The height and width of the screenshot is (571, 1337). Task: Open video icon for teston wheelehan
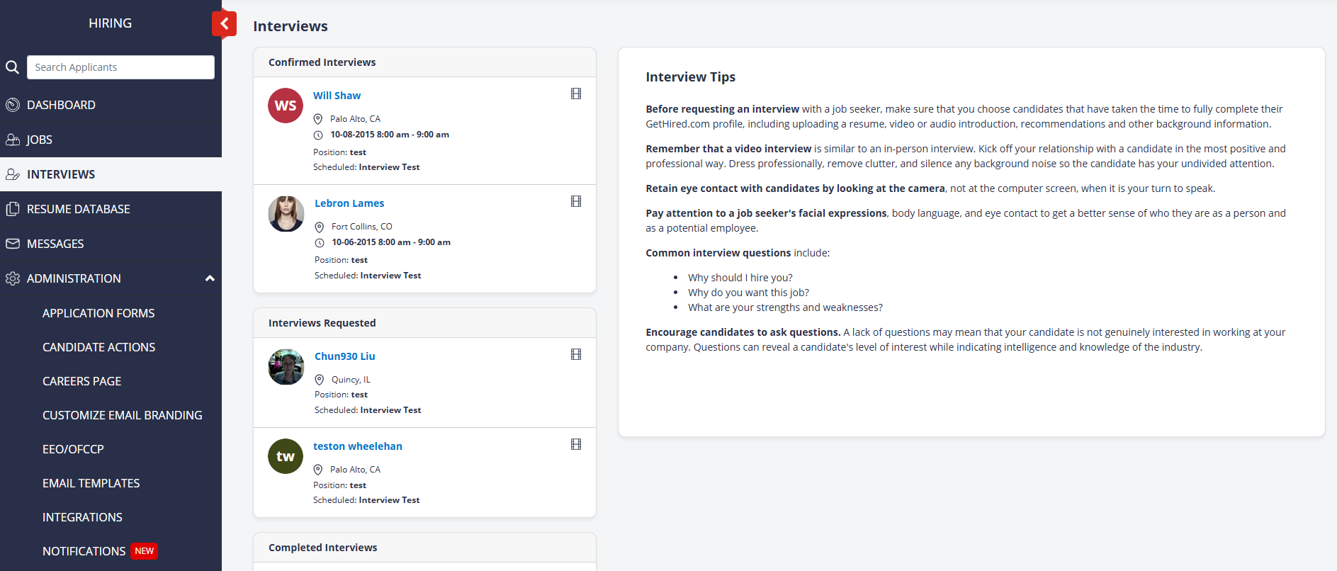click(576, 444)
